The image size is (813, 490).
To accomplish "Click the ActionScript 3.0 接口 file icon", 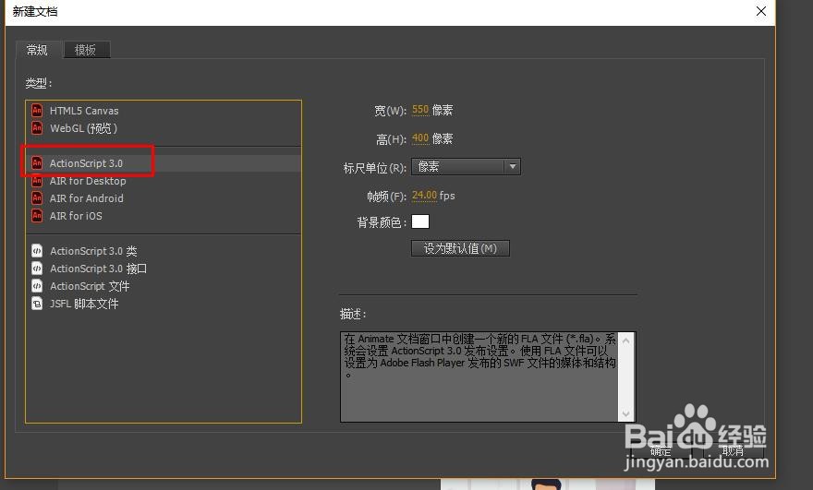I will pyautogui.click(x=37, y=269).
